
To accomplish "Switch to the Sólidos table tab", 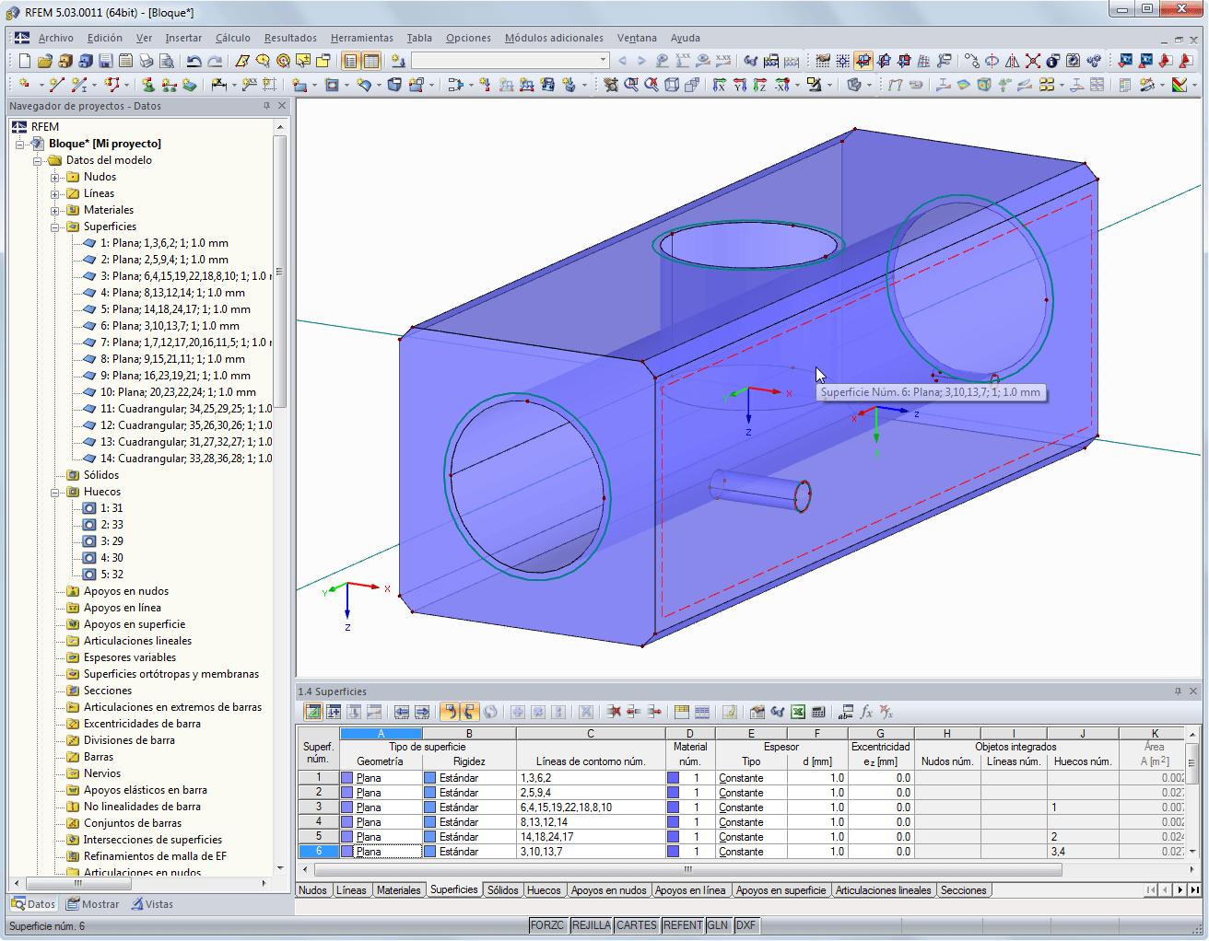I will (x=501, y=889).
